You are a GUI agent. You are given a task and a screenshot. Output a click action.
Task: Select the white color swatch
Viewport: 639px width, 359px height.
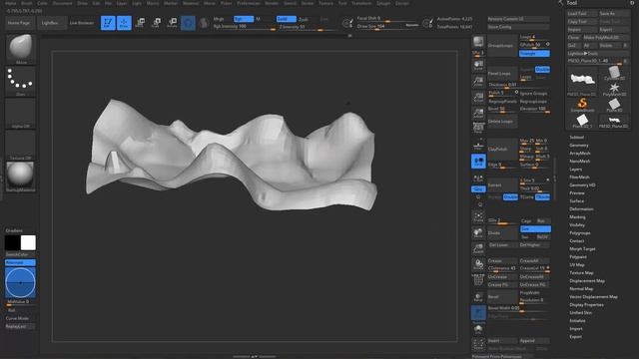pos(28,243)
